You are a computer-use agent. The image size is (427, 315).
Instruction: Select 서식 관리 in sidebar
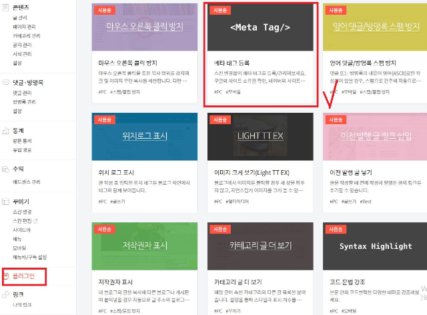[22, 54]
